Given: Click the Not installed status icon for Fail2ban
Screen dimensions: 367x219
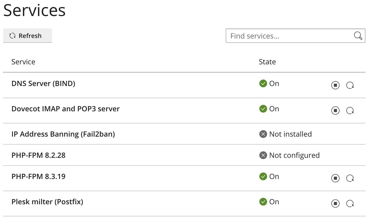Looking at the screenshot, I should [x=263, y=134].
